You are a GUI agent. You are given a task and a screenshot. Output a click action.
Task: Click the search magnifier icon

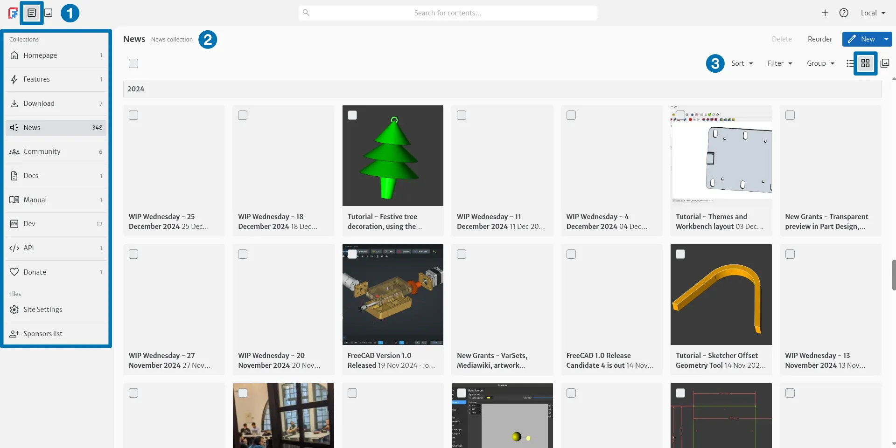[306, 13]
